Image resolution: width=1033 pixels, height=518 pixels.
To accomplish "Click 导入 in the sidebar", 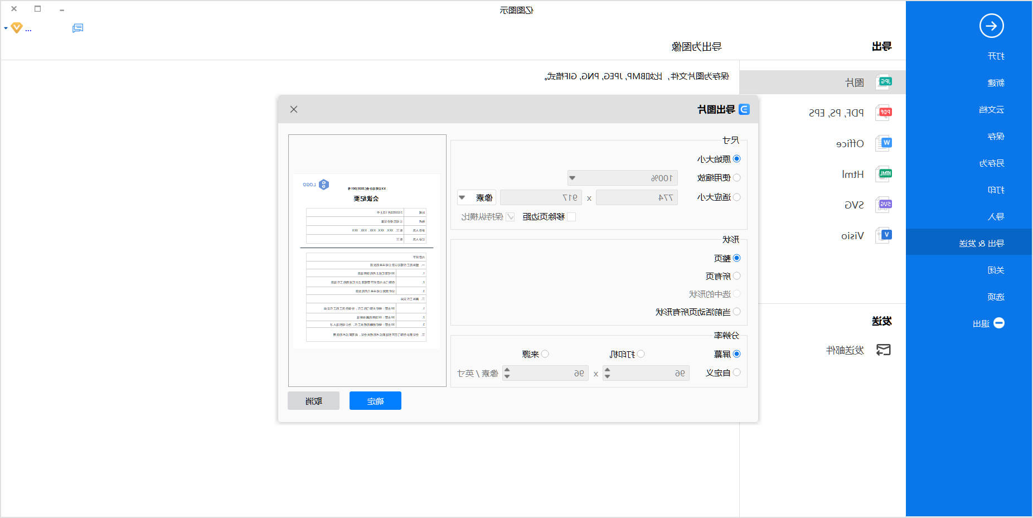I will tap(996, 216).
